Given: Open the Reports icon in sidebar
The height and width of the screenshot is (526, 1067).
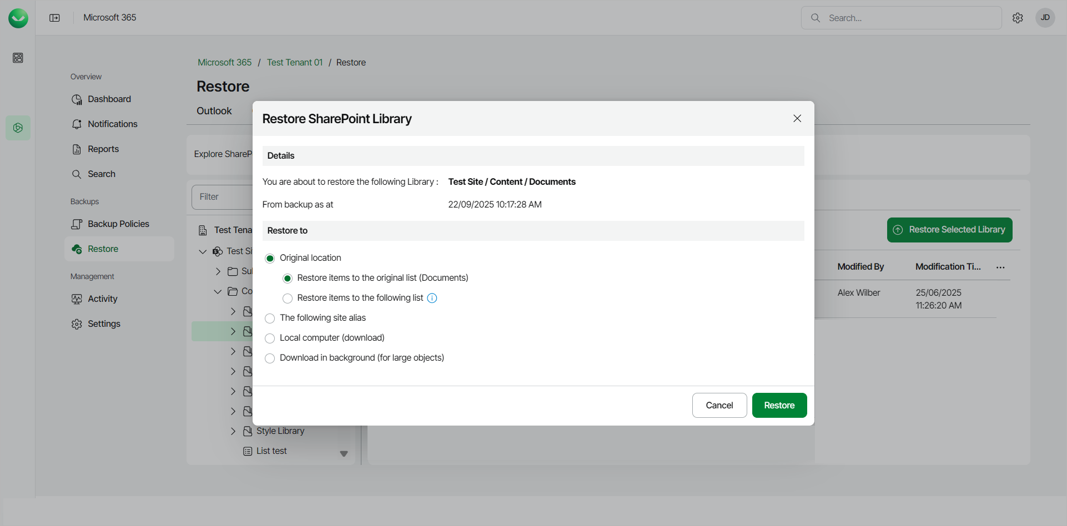Looking at the screenshot, I should click(x=77, y=149).
